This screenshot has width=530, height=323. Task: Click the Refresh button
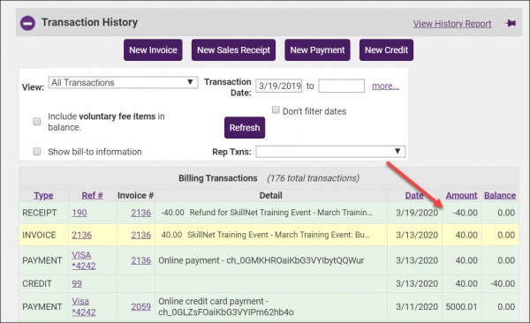pos(245,128)
